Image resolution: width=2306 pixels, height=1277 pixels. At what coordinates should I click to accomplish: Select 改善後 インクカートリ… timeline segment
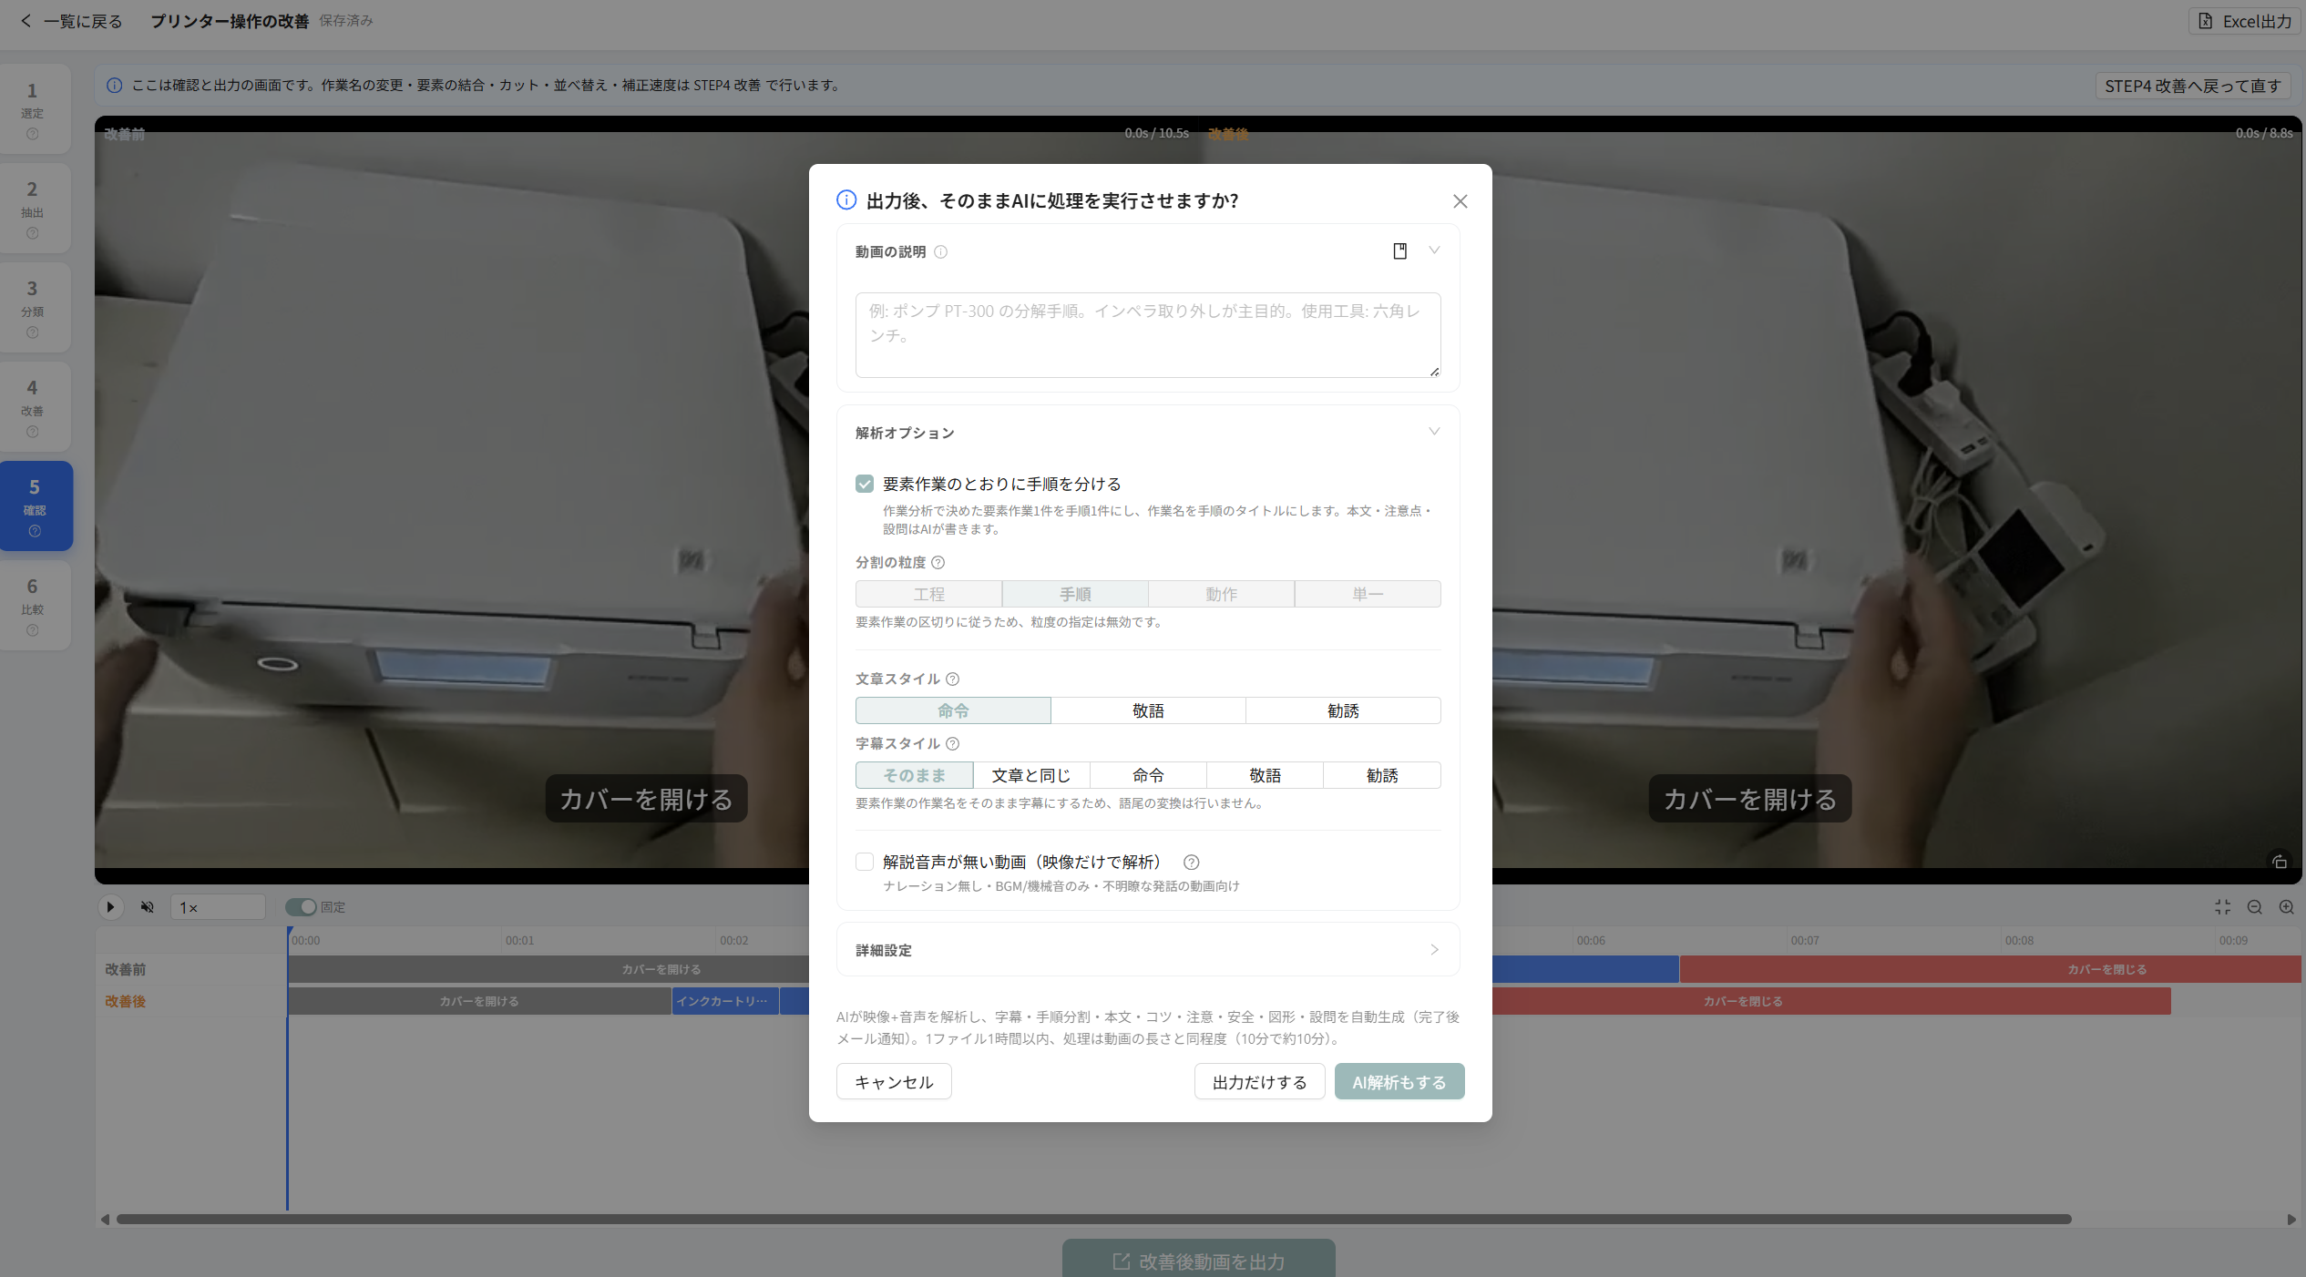pyautogui.click(x=725, y=1001)
